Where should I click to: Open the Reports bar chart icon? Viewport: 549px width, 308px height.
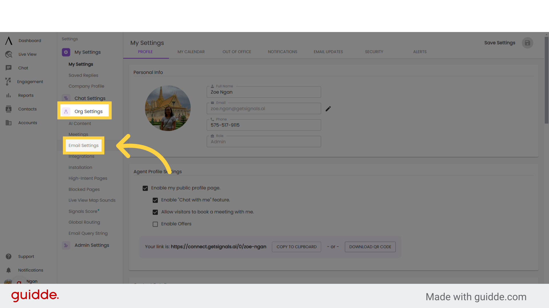pos(9,95)
